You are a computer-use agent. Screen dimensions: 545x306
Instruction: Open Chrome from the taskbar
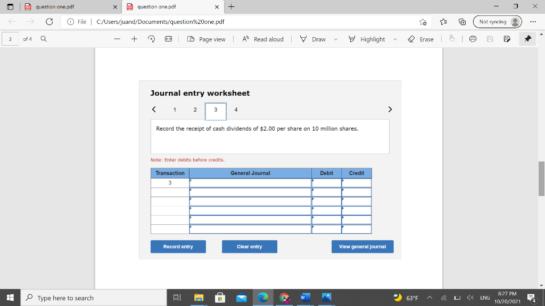[x=284, y=297]
